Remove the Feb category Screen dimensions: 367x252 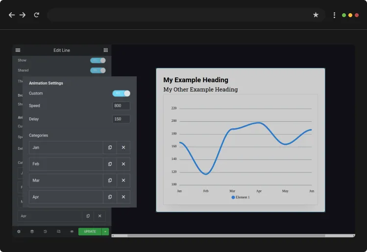(123, 164)
